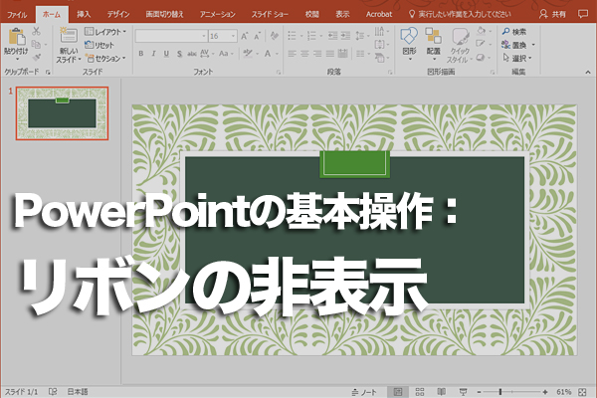597x398 pixels.
Task: Toggle strikethrough abc button
Action: click(191, 54)
